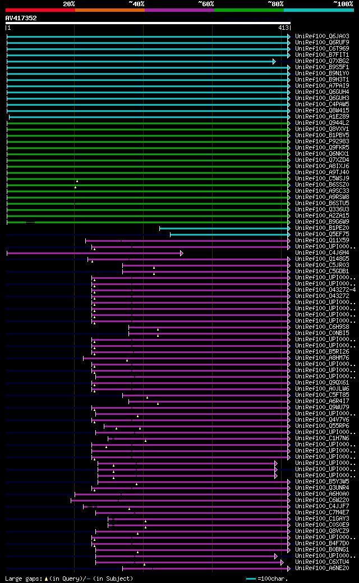Open the last hit UniRef100_A6NE20

coord(322,568)
